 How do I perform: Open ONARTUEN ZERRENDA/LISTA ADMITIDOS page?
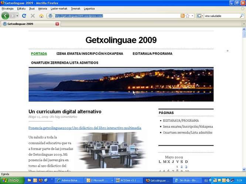pos(65,63)
